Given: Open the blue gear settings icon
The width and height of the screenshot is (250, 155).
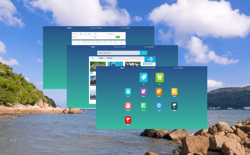Looking at the screenshot, I should click(159, 106).
